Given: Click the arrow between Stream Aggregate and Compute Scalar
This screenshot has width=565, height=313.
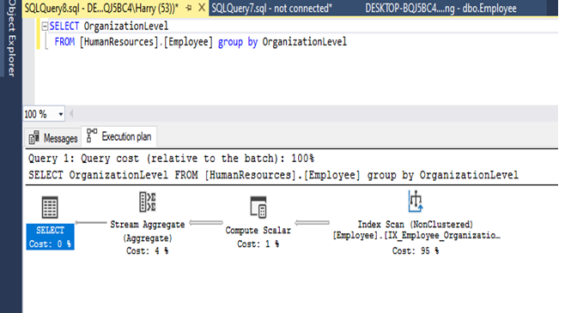Looking at the screenshot, I should (x=206, y=223).
